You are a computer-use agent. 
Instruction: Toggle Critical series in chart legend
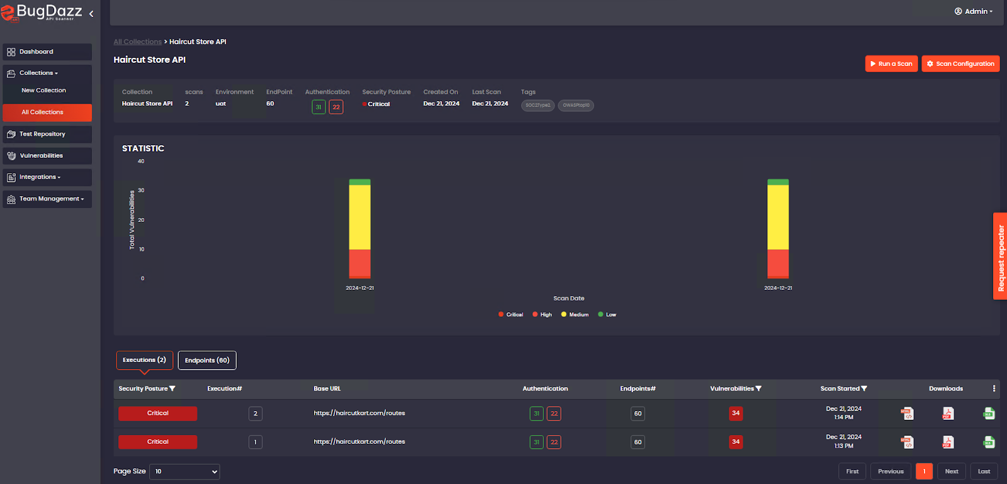(x=510, y=314)
